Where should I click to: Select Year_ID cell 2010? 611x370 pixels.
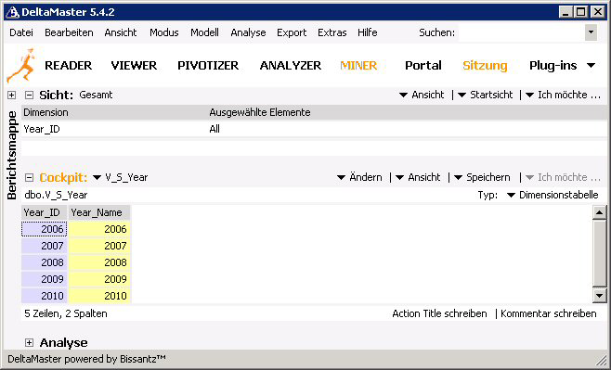pyautogui.click(x=45, y=296)
